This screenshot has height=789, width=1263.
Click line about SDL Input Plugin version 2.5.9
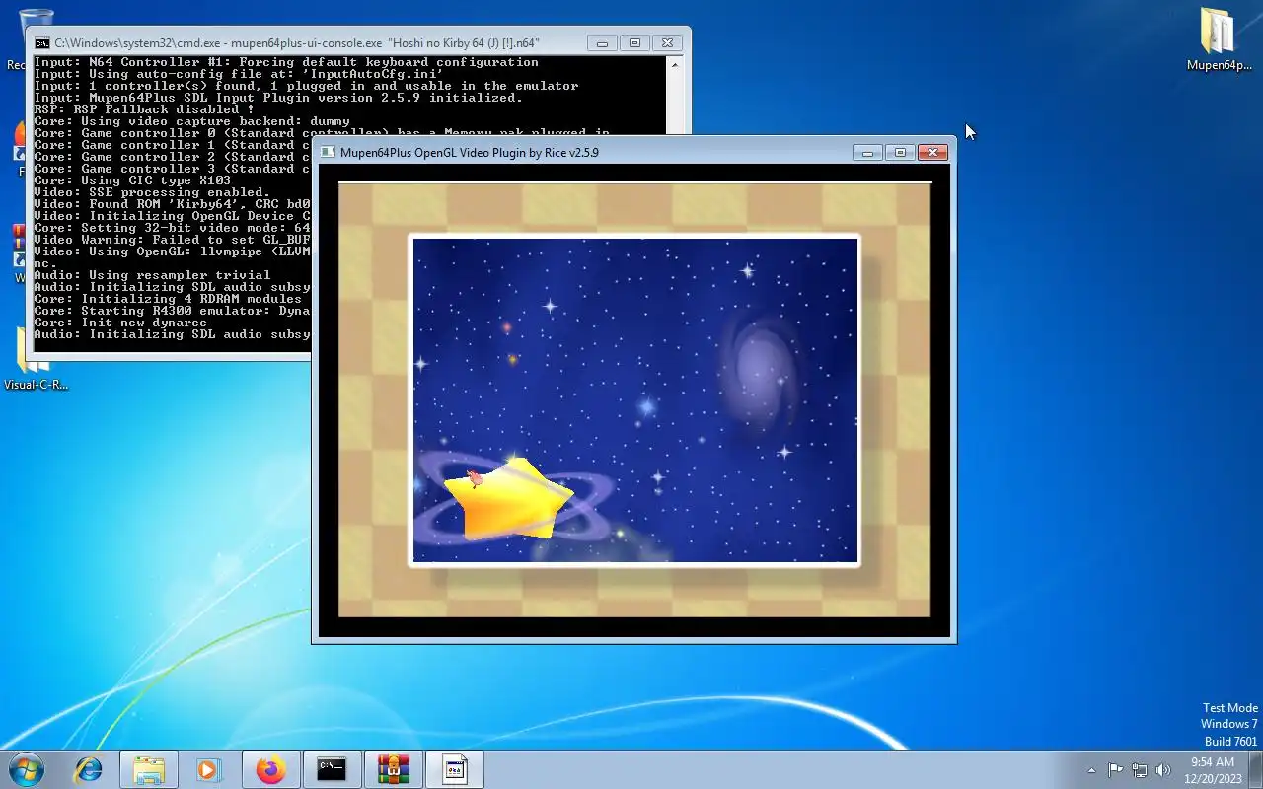pos(278,98)
